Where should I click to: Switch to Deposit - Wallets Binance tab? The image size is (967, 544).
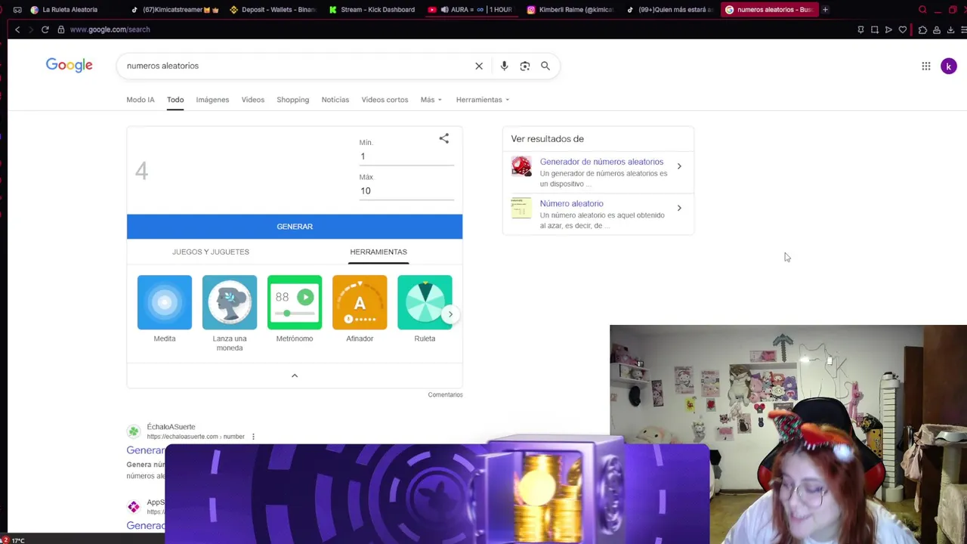click(273, 10)
